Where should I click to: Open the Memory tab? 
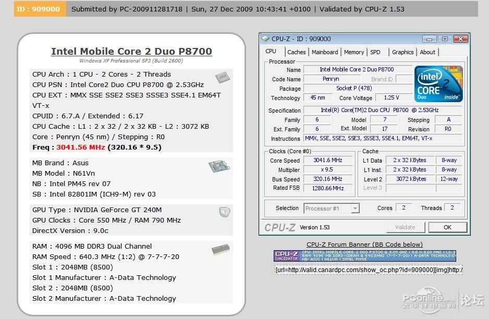[353, 52]
